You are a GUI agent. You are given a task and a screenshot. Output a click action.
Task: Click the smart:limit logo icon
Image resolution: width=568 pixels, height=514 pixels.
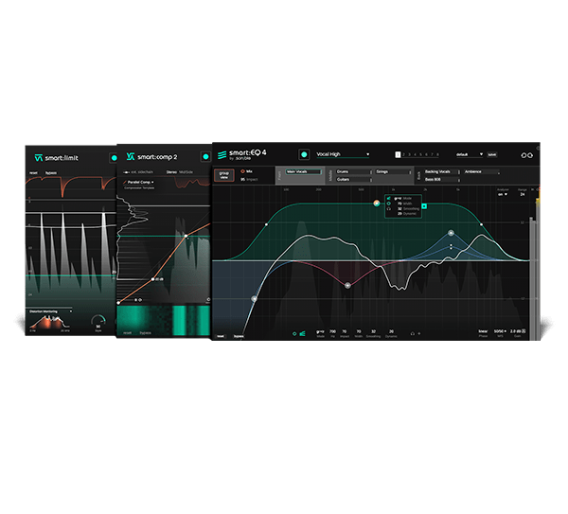pos(39,158)
